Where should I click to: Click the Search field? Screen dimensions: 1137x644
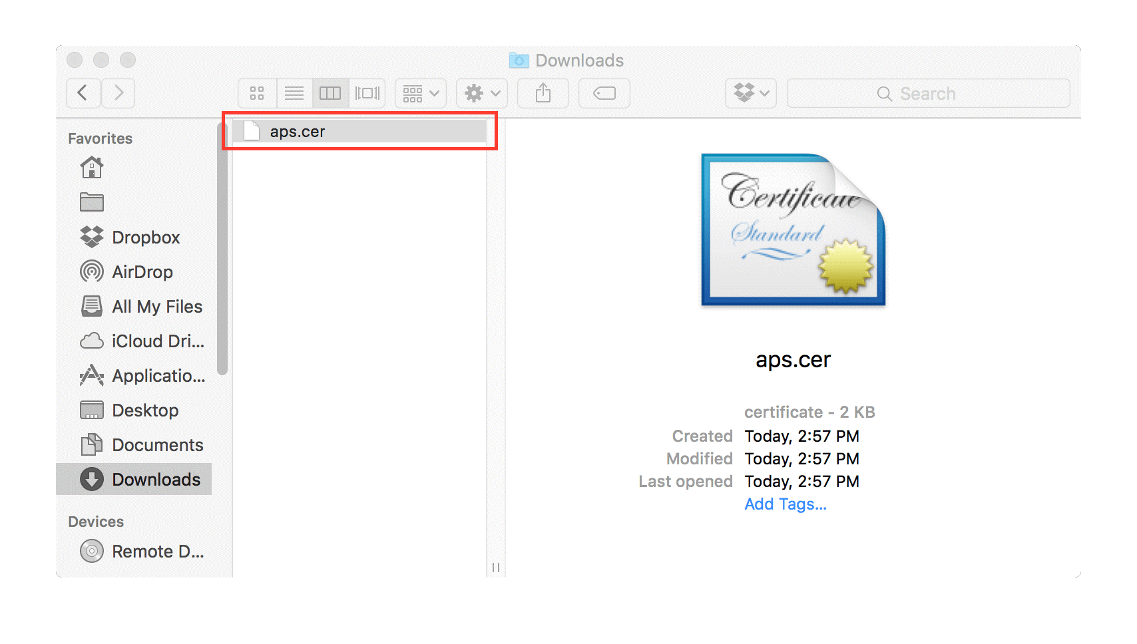tap(929, 93)
